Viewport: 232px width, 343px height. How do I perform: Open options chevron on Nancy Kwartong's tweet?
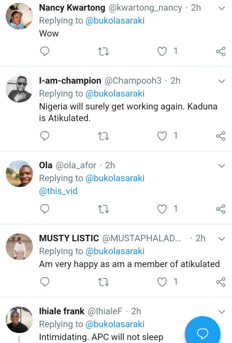click(222, 8)
